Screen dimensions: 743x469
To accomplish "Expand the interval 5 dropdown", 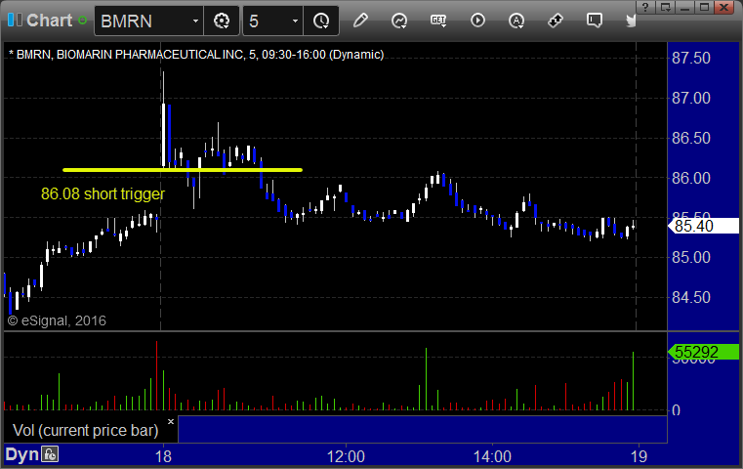I will click(x=295, y=21).
